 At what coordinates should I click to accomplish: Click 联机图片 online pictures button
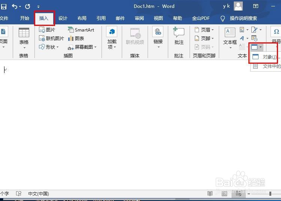[51, 38]
